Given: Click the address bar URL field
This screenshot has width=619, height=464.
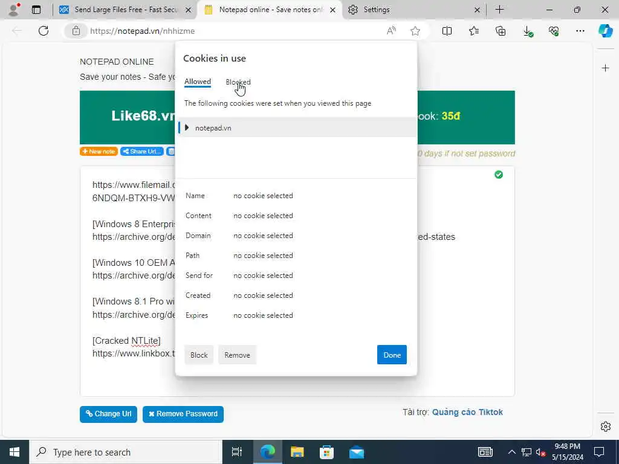Looking at the screenshot, I should [x=237, y=31].
